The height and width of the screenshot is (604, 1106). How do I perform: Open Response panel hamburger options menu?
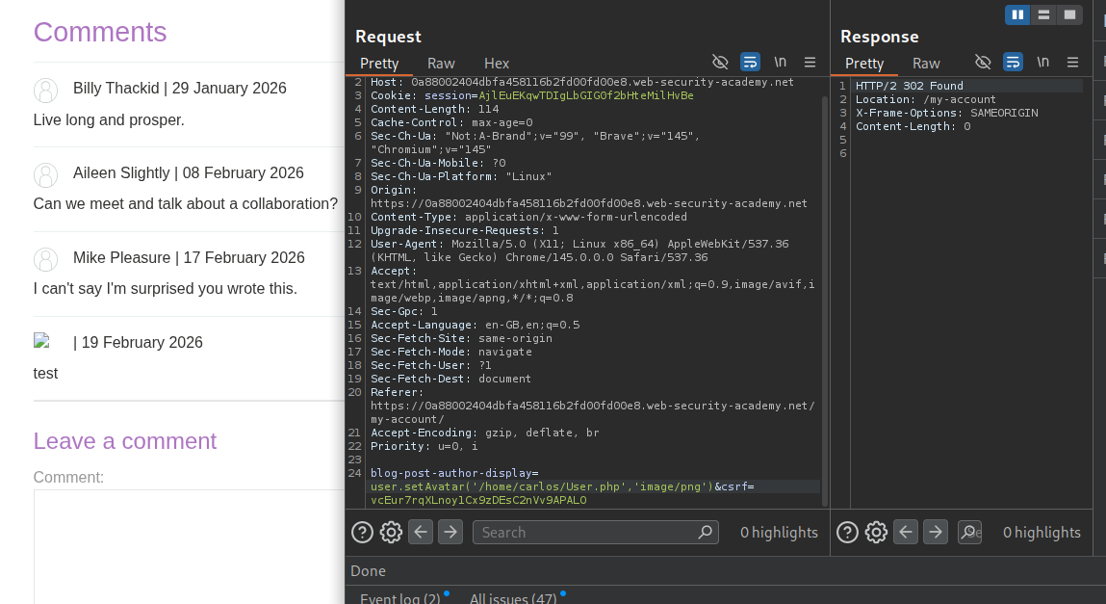click(1072, 63)
